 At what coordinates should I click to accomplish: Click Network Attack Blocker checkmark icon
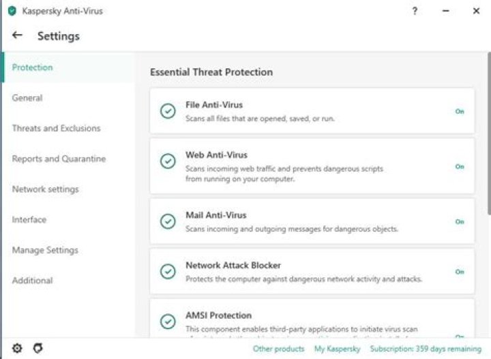click(x=167, y=271)
